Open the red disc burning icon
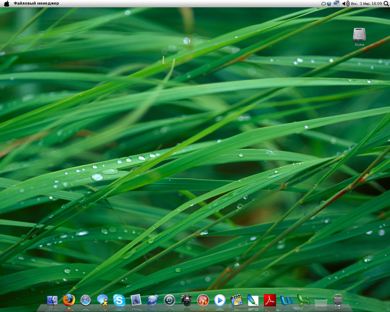This screenshot has height=312, width=390. [203, 300]
